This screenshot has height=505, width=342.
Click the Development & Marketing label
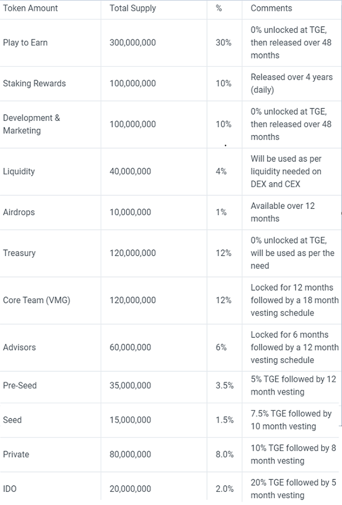click(x=31, y=124)
